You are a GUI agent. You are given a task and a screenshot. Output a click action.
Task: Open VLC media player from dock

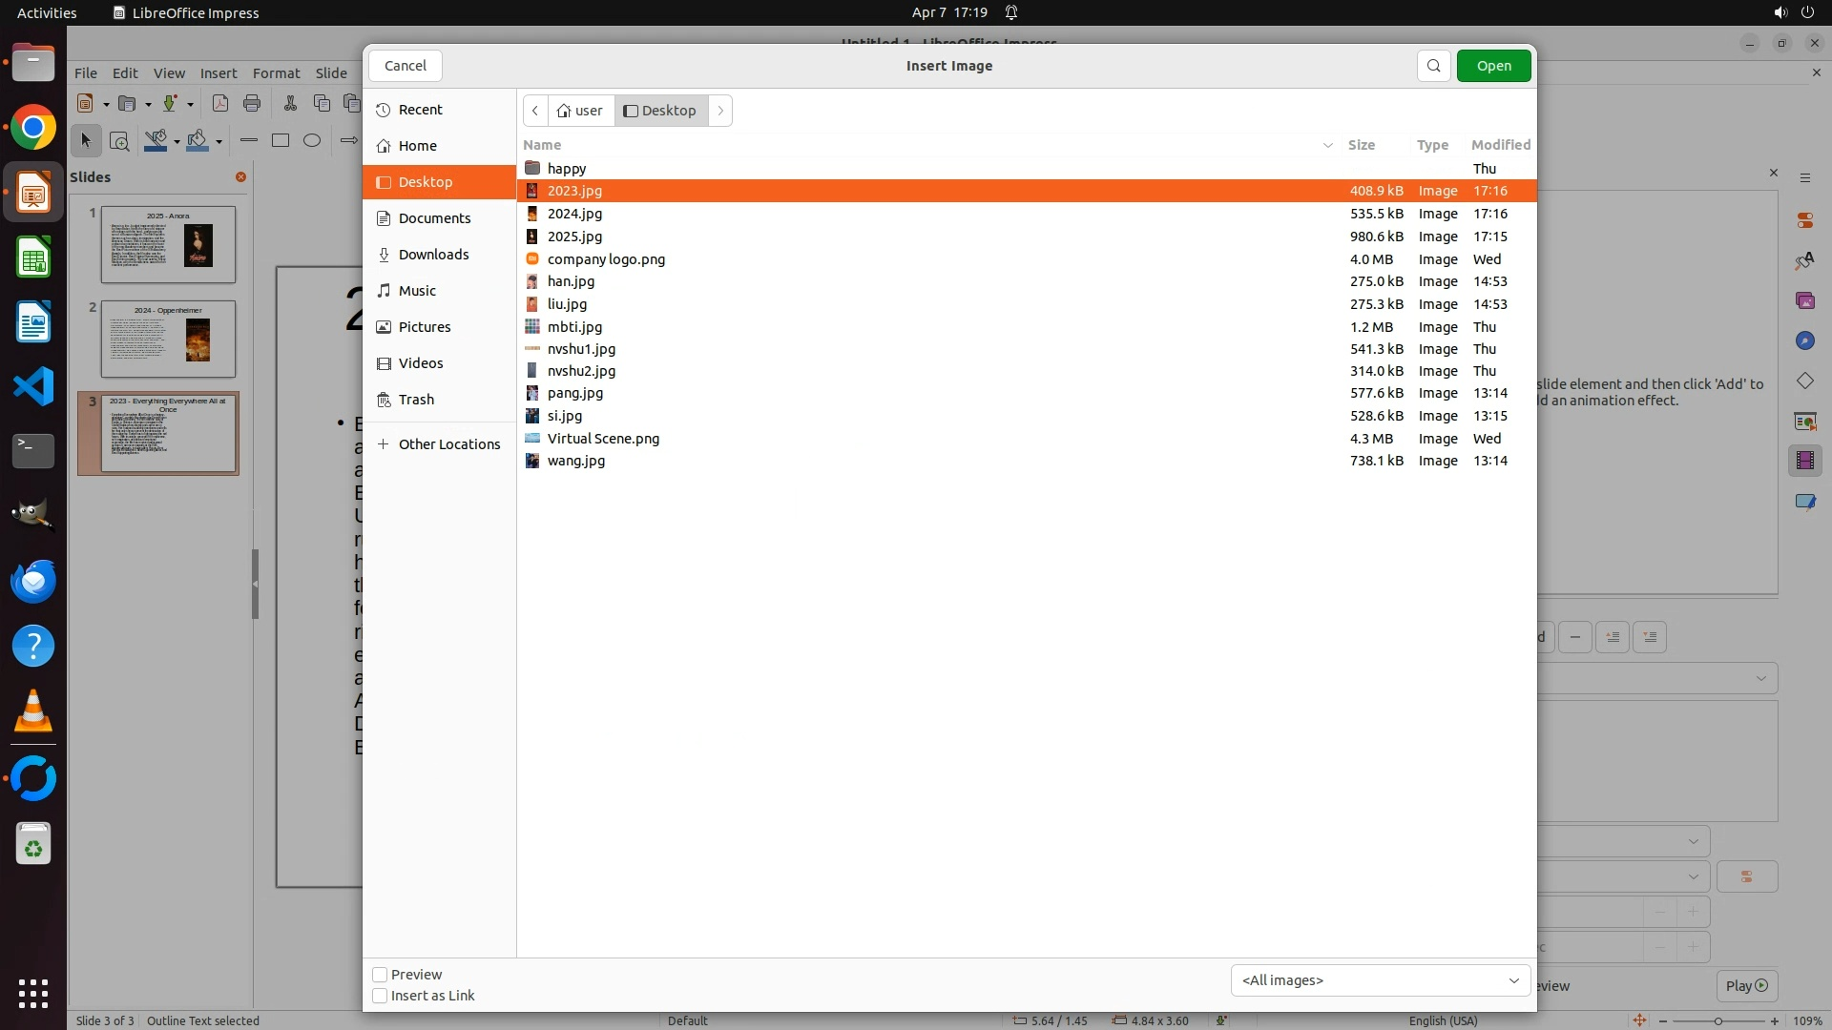pos(33,711)
